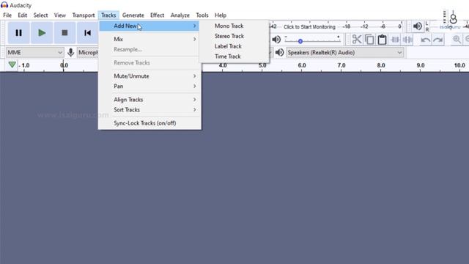Toggle Sync-Lock Tracks (on/off)
This screenshot has width=469, height=264.
[149, 123]
